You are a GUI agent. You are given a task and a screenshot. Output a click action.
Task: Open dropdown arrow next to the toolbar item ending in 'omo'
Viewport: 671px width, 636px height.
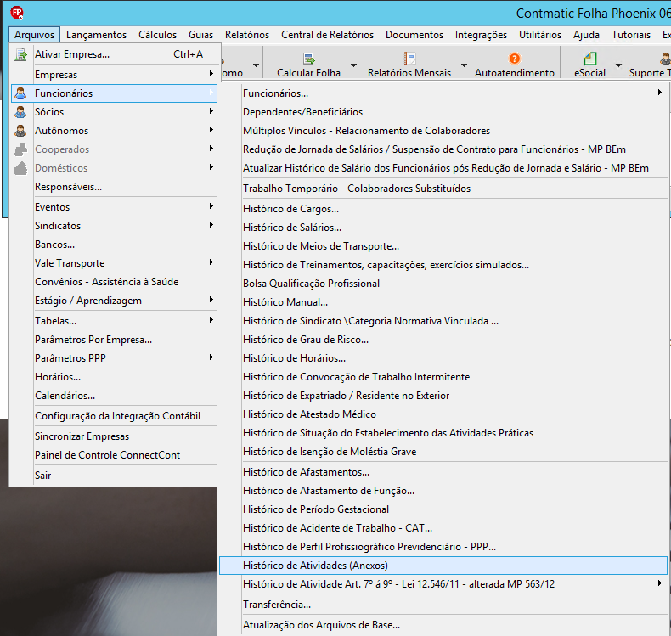(256, 65)
